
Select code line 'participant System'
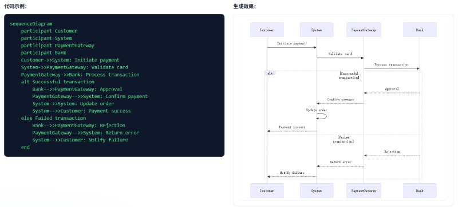tap(46, 38)
